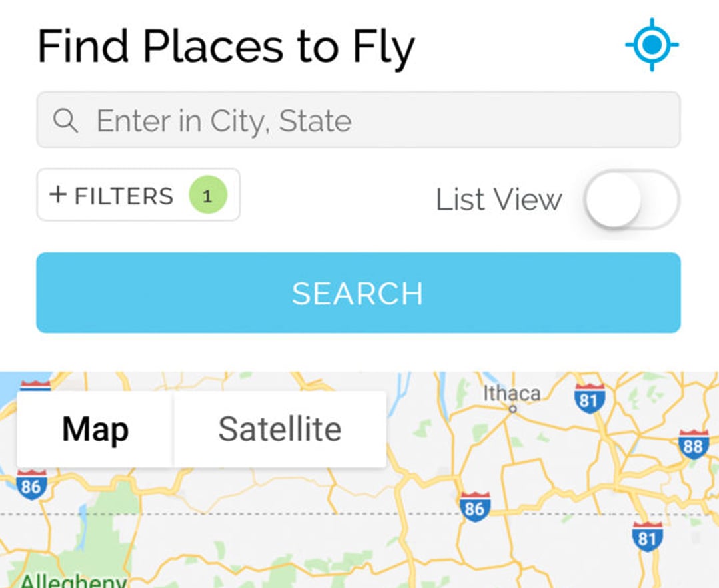
Task: Click the Ithaca city marker dot
Action: tap(513, 408)
